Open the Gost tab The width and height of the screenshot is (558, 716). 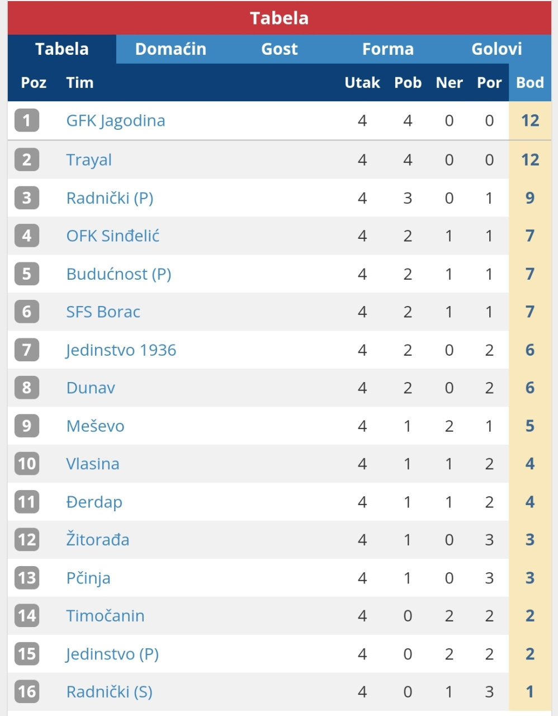(x=279, y=49)
